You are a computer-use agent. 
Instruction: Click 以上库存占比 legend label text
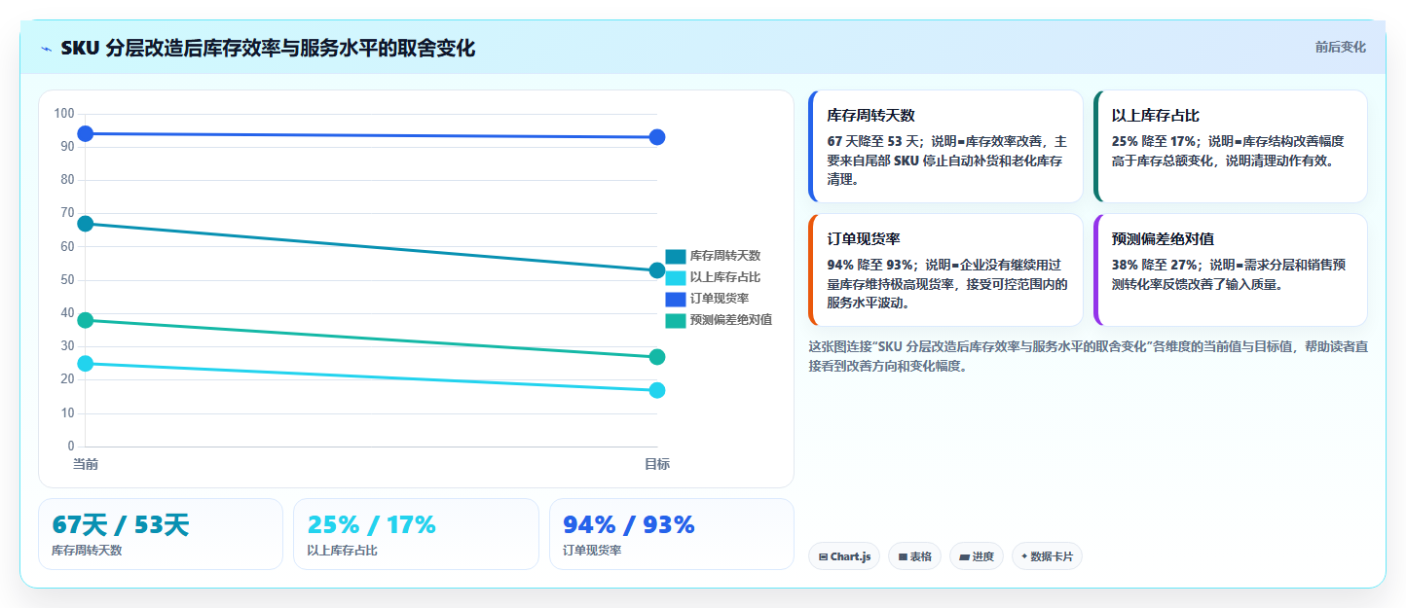coord(725,277)
